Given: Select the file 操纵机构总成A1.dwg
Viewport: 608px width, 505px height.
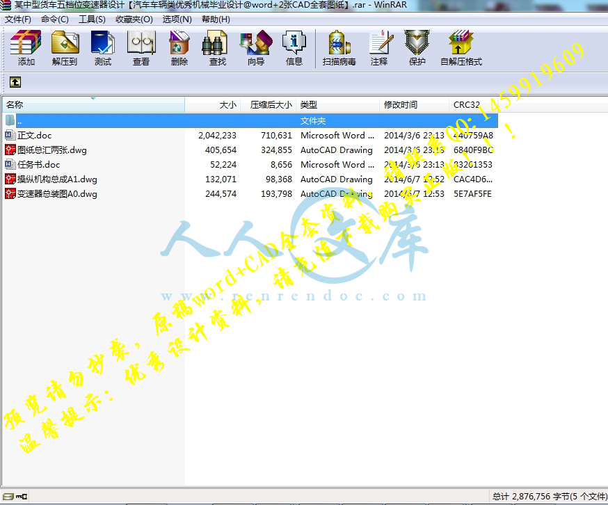Looking at the screenshot, I should [x=57, y=179].
